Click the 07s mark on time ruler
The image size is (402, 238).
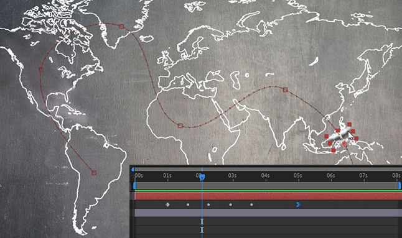(363, 176)
